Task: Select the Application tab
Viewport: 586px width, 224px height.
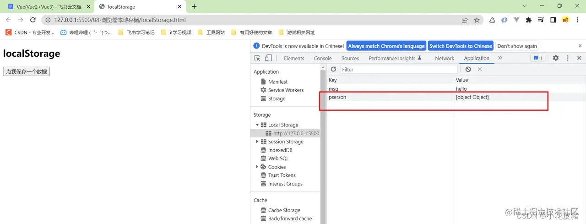Action: point(477,58)
